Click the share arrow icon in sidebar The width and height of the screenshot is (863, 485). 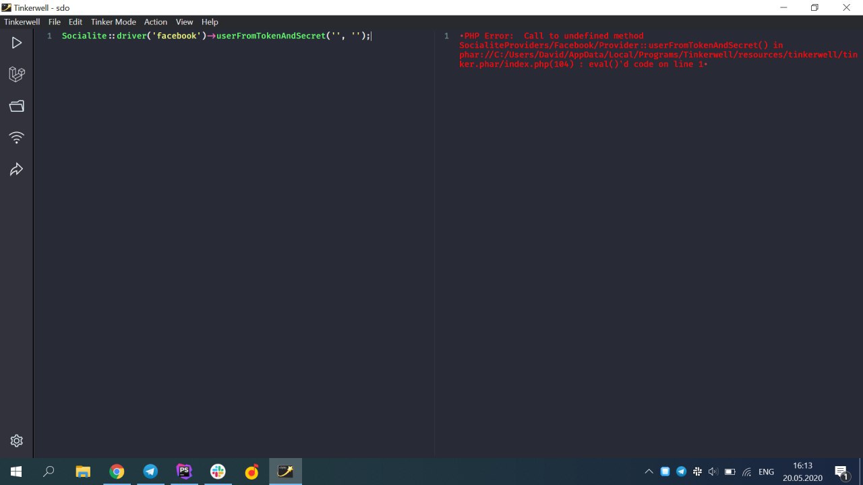coord(16,169)
